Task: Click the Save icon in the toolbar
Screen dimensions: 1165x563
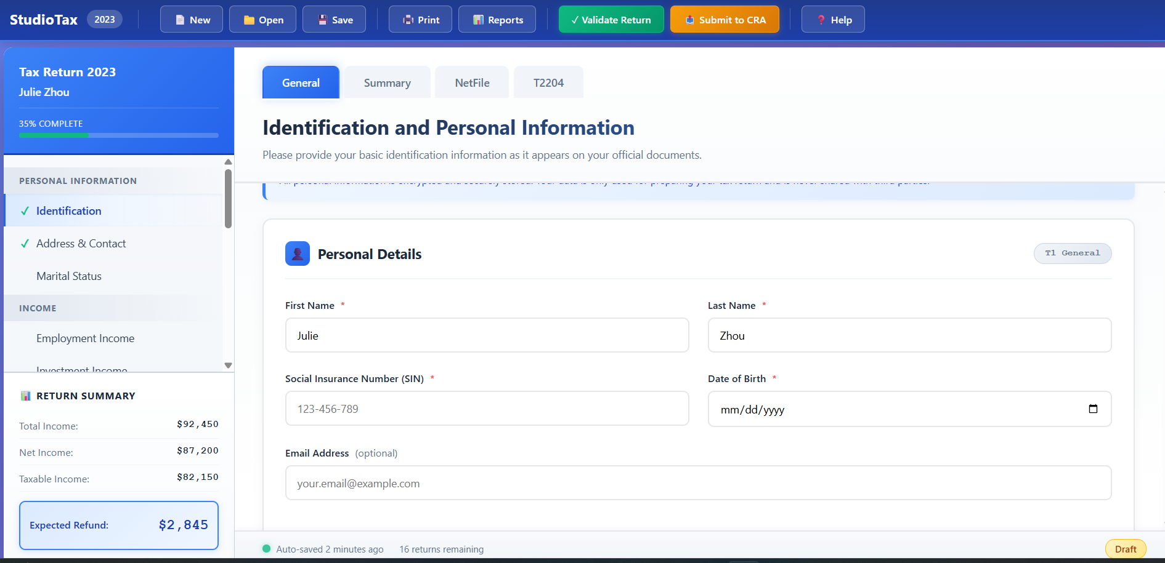Action: pyautogui.click(x=322, y=19)
